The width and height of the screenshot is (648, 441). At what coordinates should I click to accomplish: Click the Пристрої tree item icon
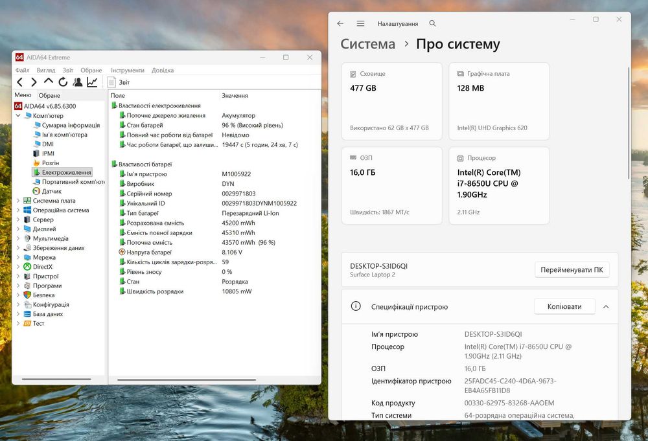coord(27,277)
